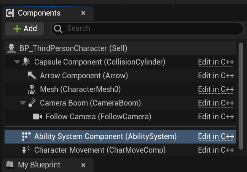Open Edit in C++ for Mesh
Viewport: 247px width, 172px height.
pos(216,89)
